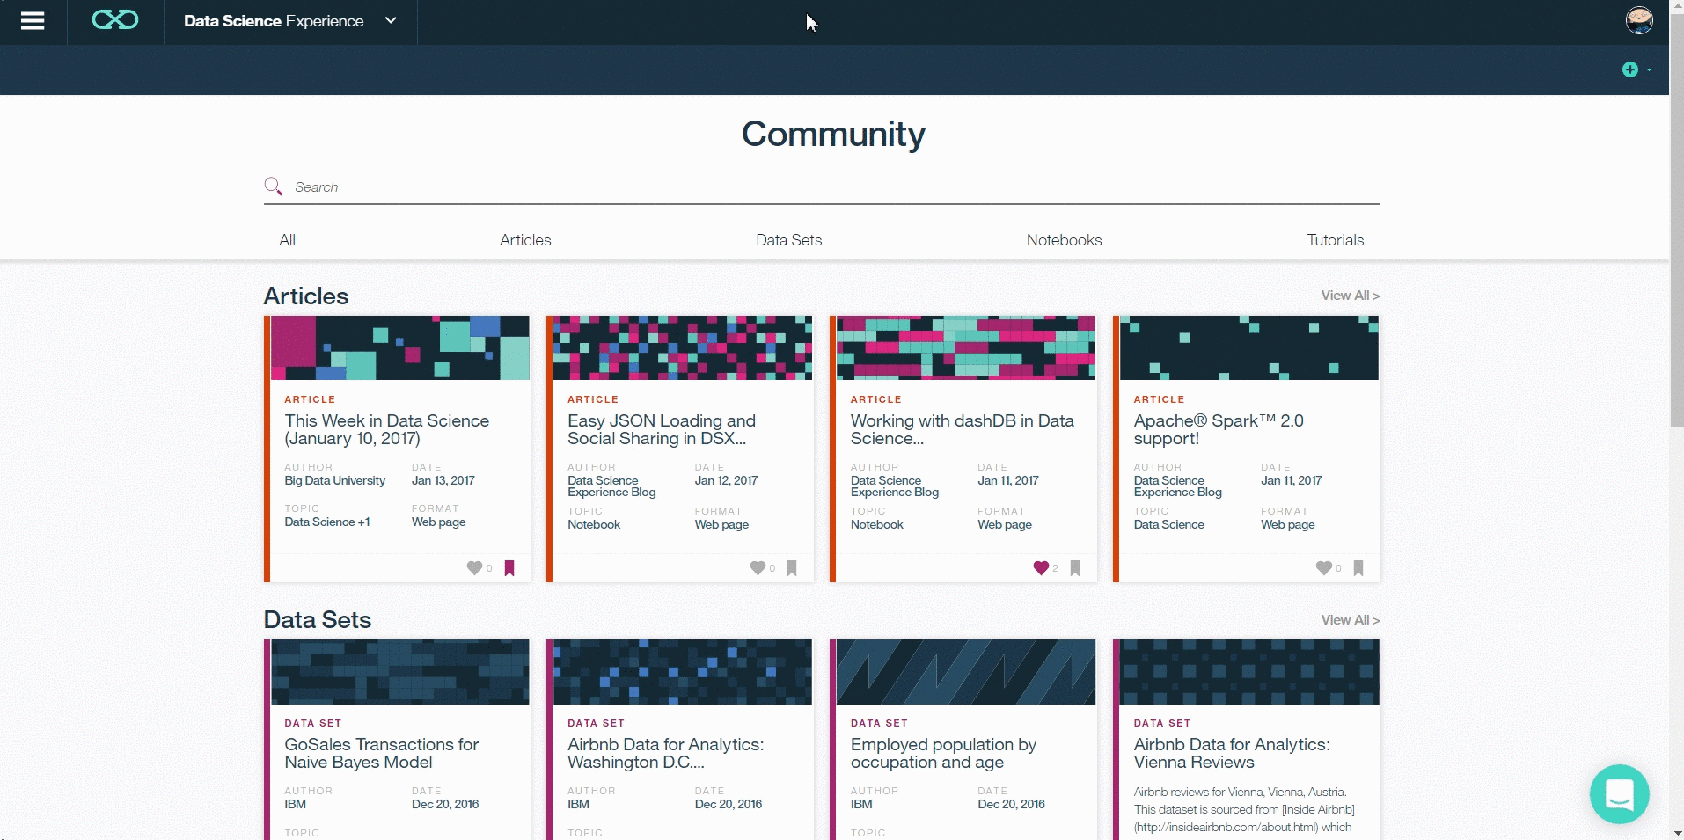
Task: Bookmark the Easy JSON Loading article
Action: tap(792, 568)
